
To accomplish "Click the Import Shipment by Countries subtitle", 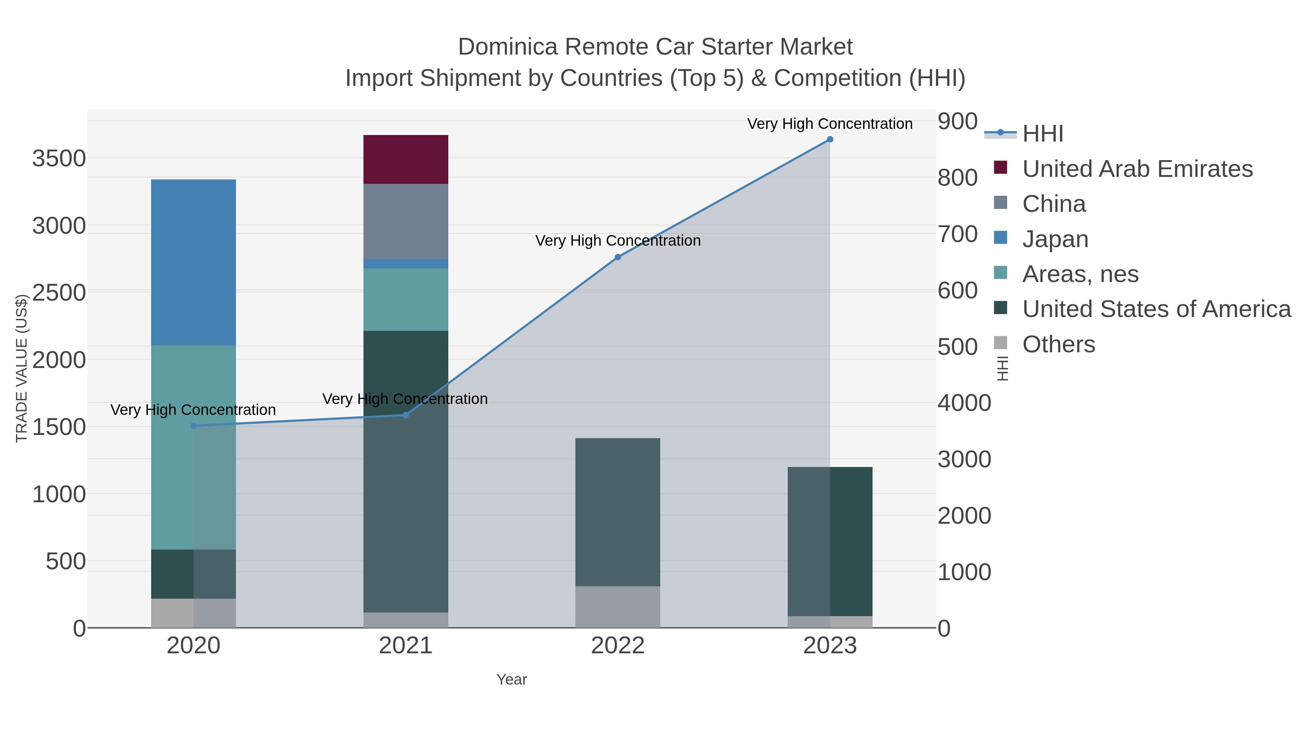I will [655, 78].
